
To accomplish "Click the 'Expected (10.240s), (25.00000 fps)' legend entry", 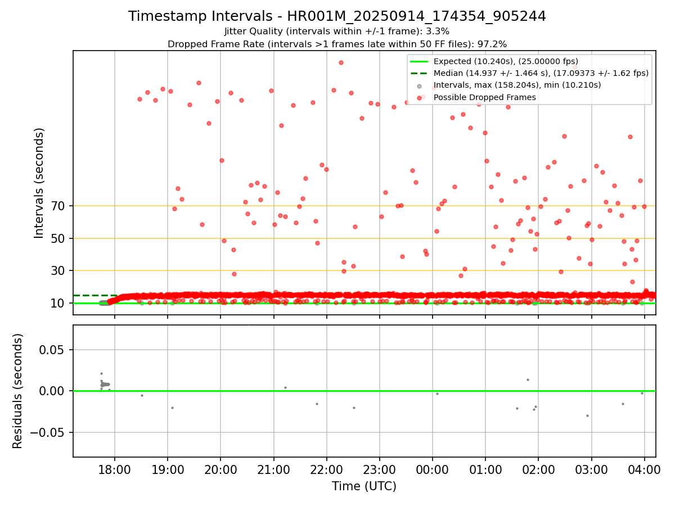I will click(506, 61).
